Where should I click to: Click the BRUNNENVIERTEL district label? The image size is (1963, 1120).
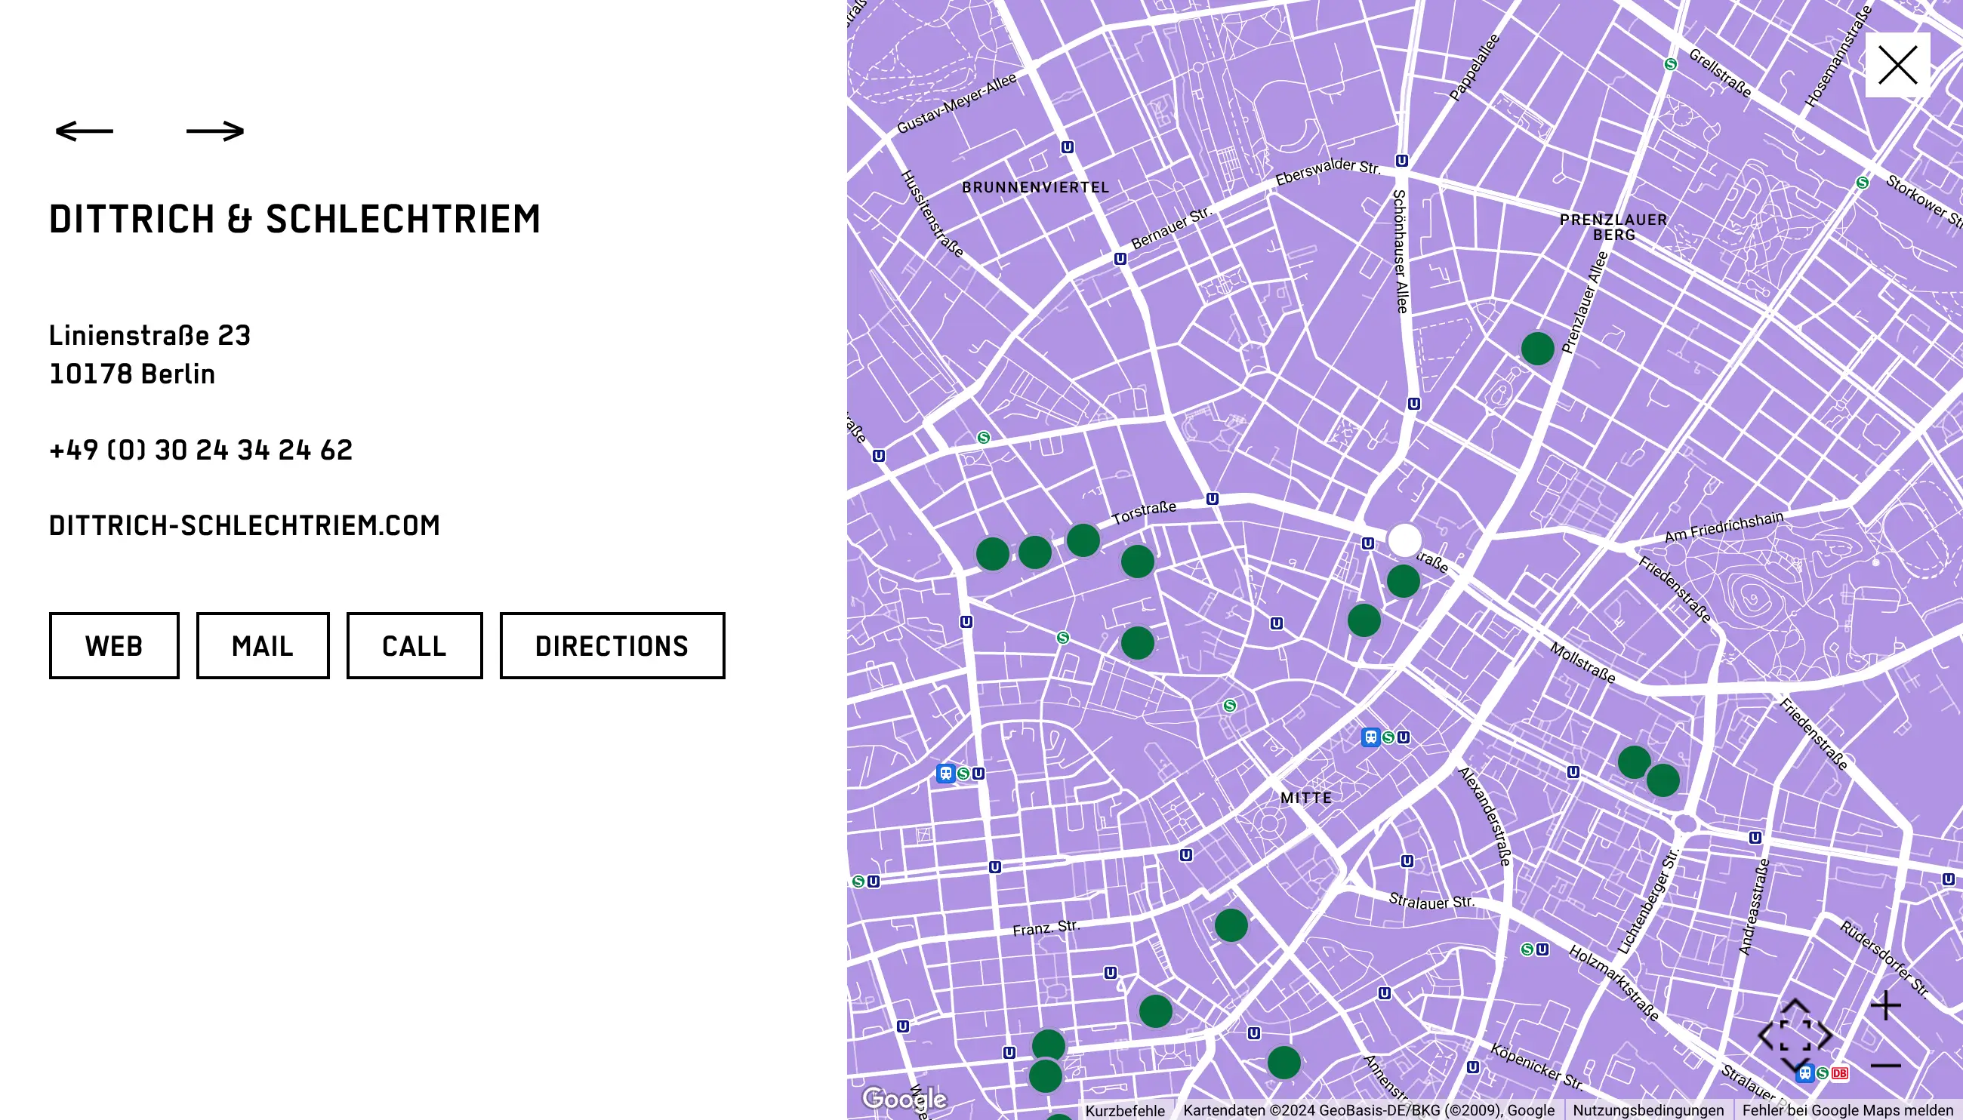[x=1036, y=187]
